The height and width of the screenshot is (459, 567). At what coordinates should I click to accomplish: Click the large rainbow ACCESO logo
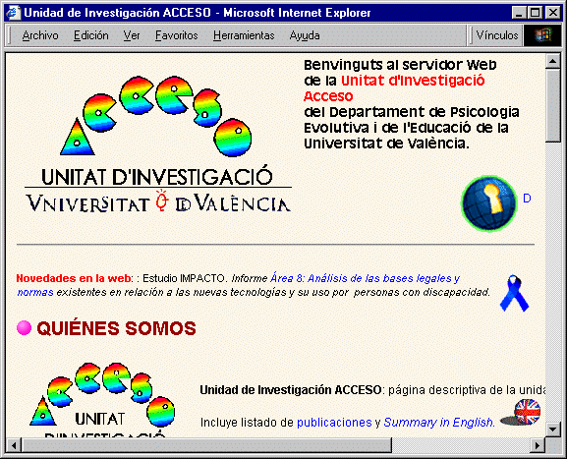pos(156,116)
